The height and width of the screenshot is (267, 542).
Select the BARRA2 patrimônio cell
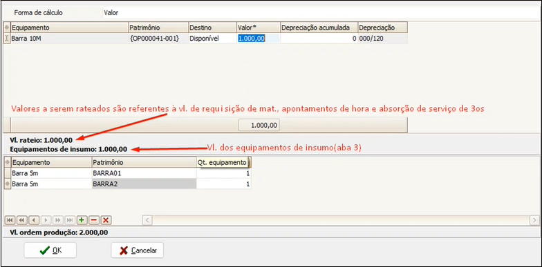click(144, 184)
